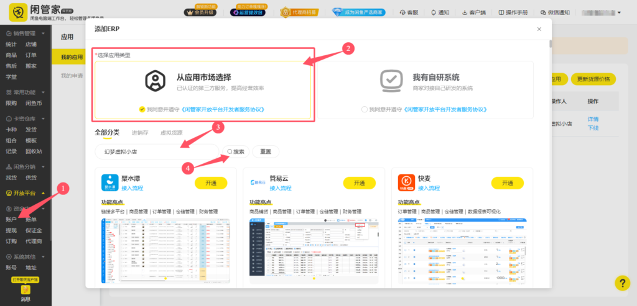Click the 客户端 download item
The width and height of the screenshot is (637, 306).
click(x=473, y=12)
